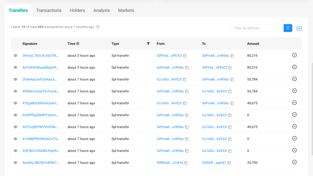Open the Holders tab
The image size is (313, 176).
pos(77,10)
